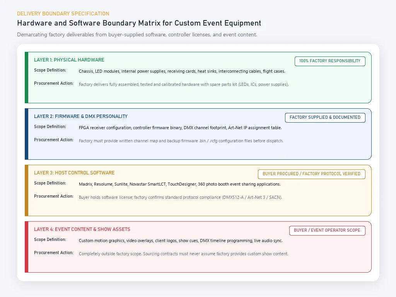This screenshot has width=396, height=297.
Task: Click the subtitle about demarcating factory deliverables
Action: [137, 34]
